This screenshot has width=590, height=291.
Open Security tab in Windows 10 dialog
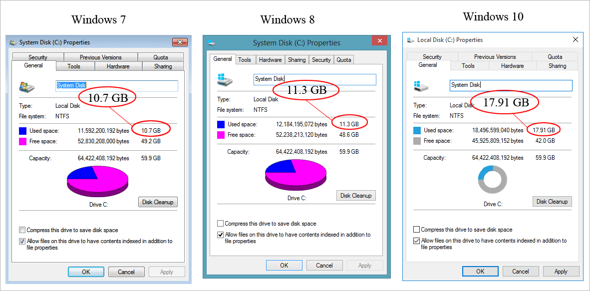click(432, 57)
